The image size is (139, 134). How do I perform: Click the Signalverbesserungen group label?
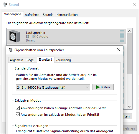[x=32, y=126]
